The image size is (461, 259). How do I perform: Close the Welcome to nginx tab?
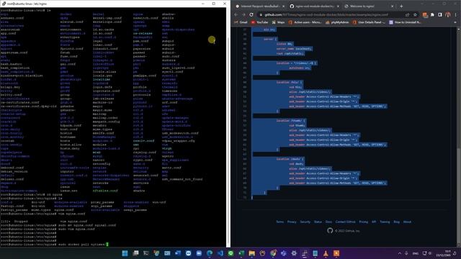point(392,6)
